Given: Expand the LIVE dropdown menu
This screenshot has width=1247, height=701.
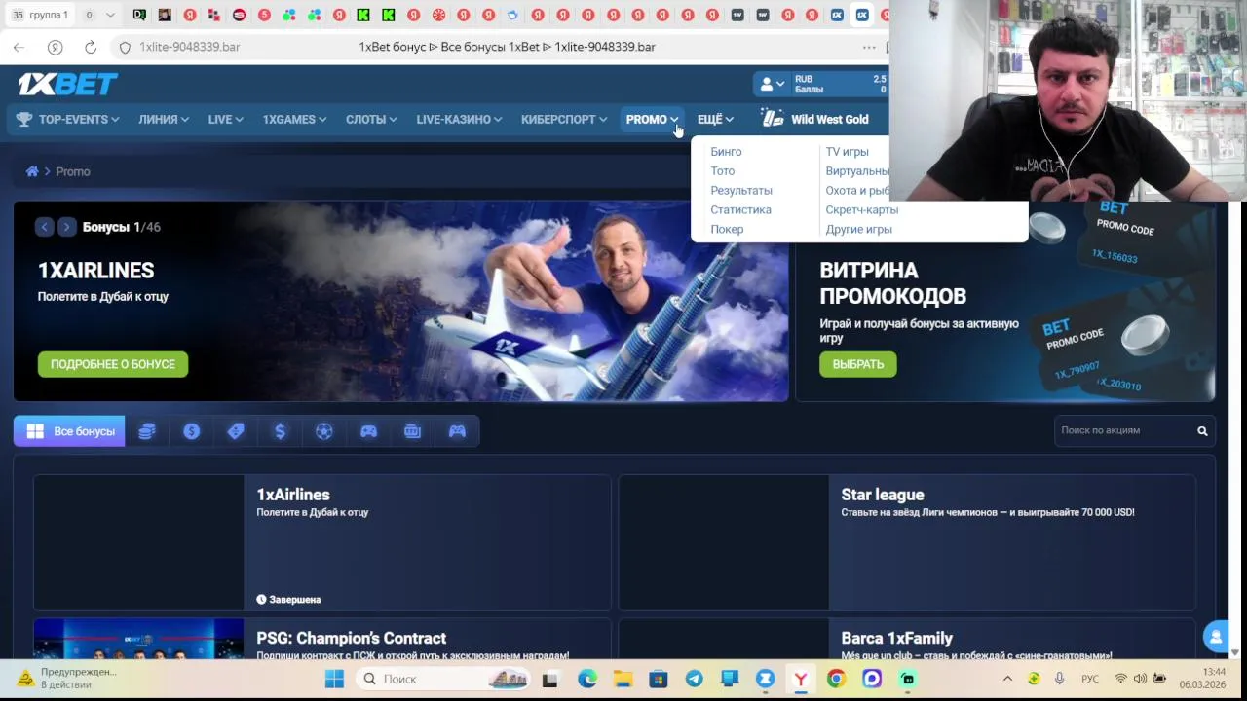Looking at the screenshot, I should 225,119.
